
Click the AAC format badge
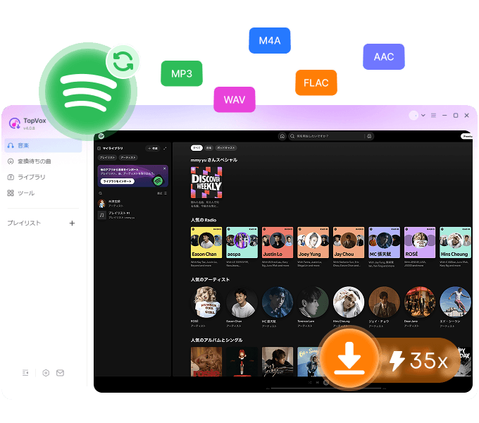coord(384,56)
